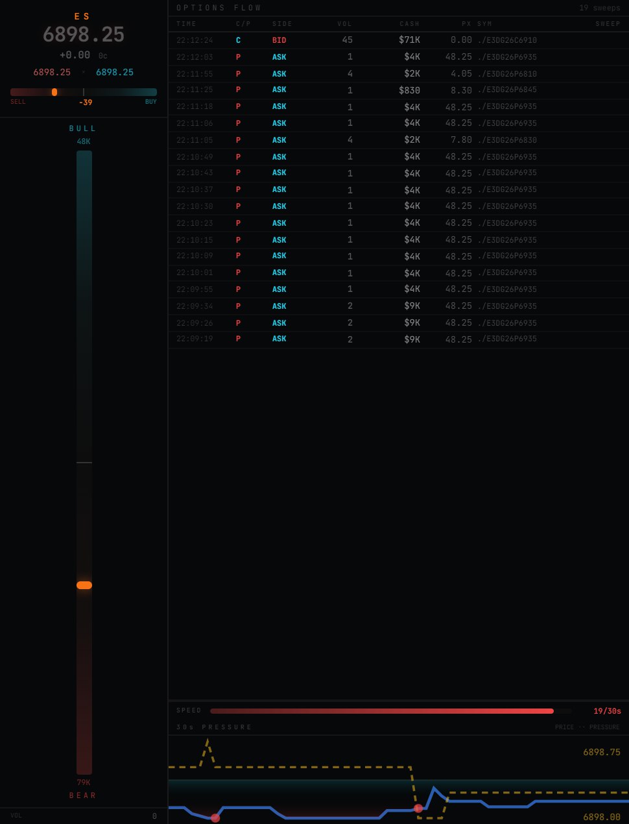Click the 19/30s speed readout
629x824 pixels.
coord(607,711)
